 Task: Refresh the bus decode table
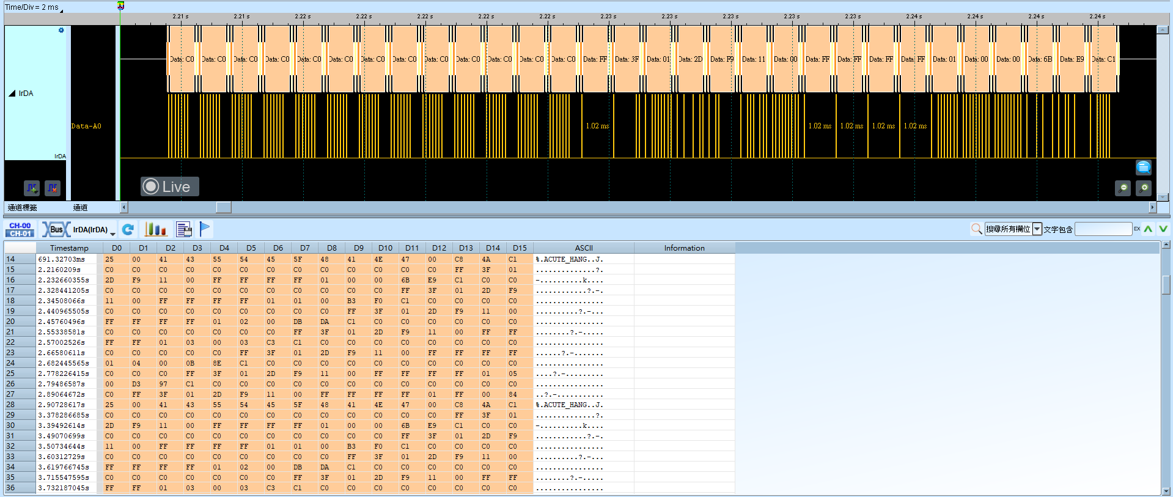coord(128,229)
